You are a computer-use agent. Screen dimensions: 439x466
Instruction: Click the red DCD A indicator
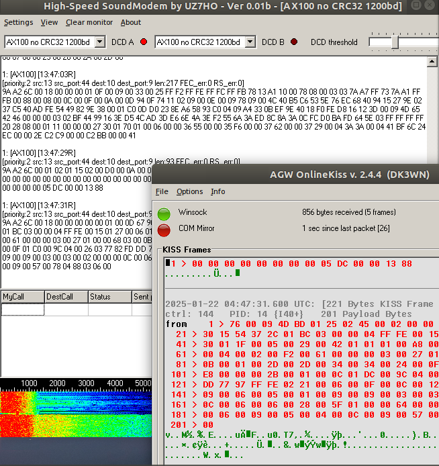pyautogui.click(x=143, y=42)
